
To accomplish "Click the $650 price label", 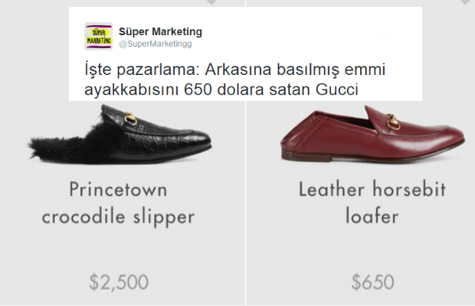I will [372, 282].
